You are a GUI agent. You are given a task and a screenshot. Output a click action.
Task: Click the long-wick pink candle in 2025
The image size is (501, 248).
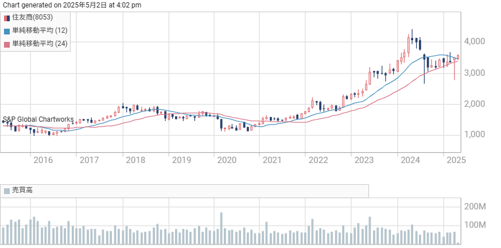455,69
